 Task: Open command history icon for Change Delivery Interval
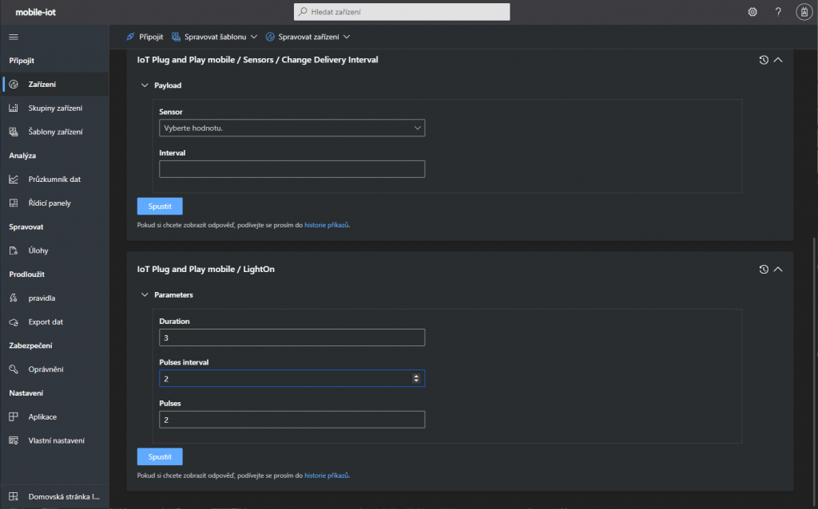(764, 60)
